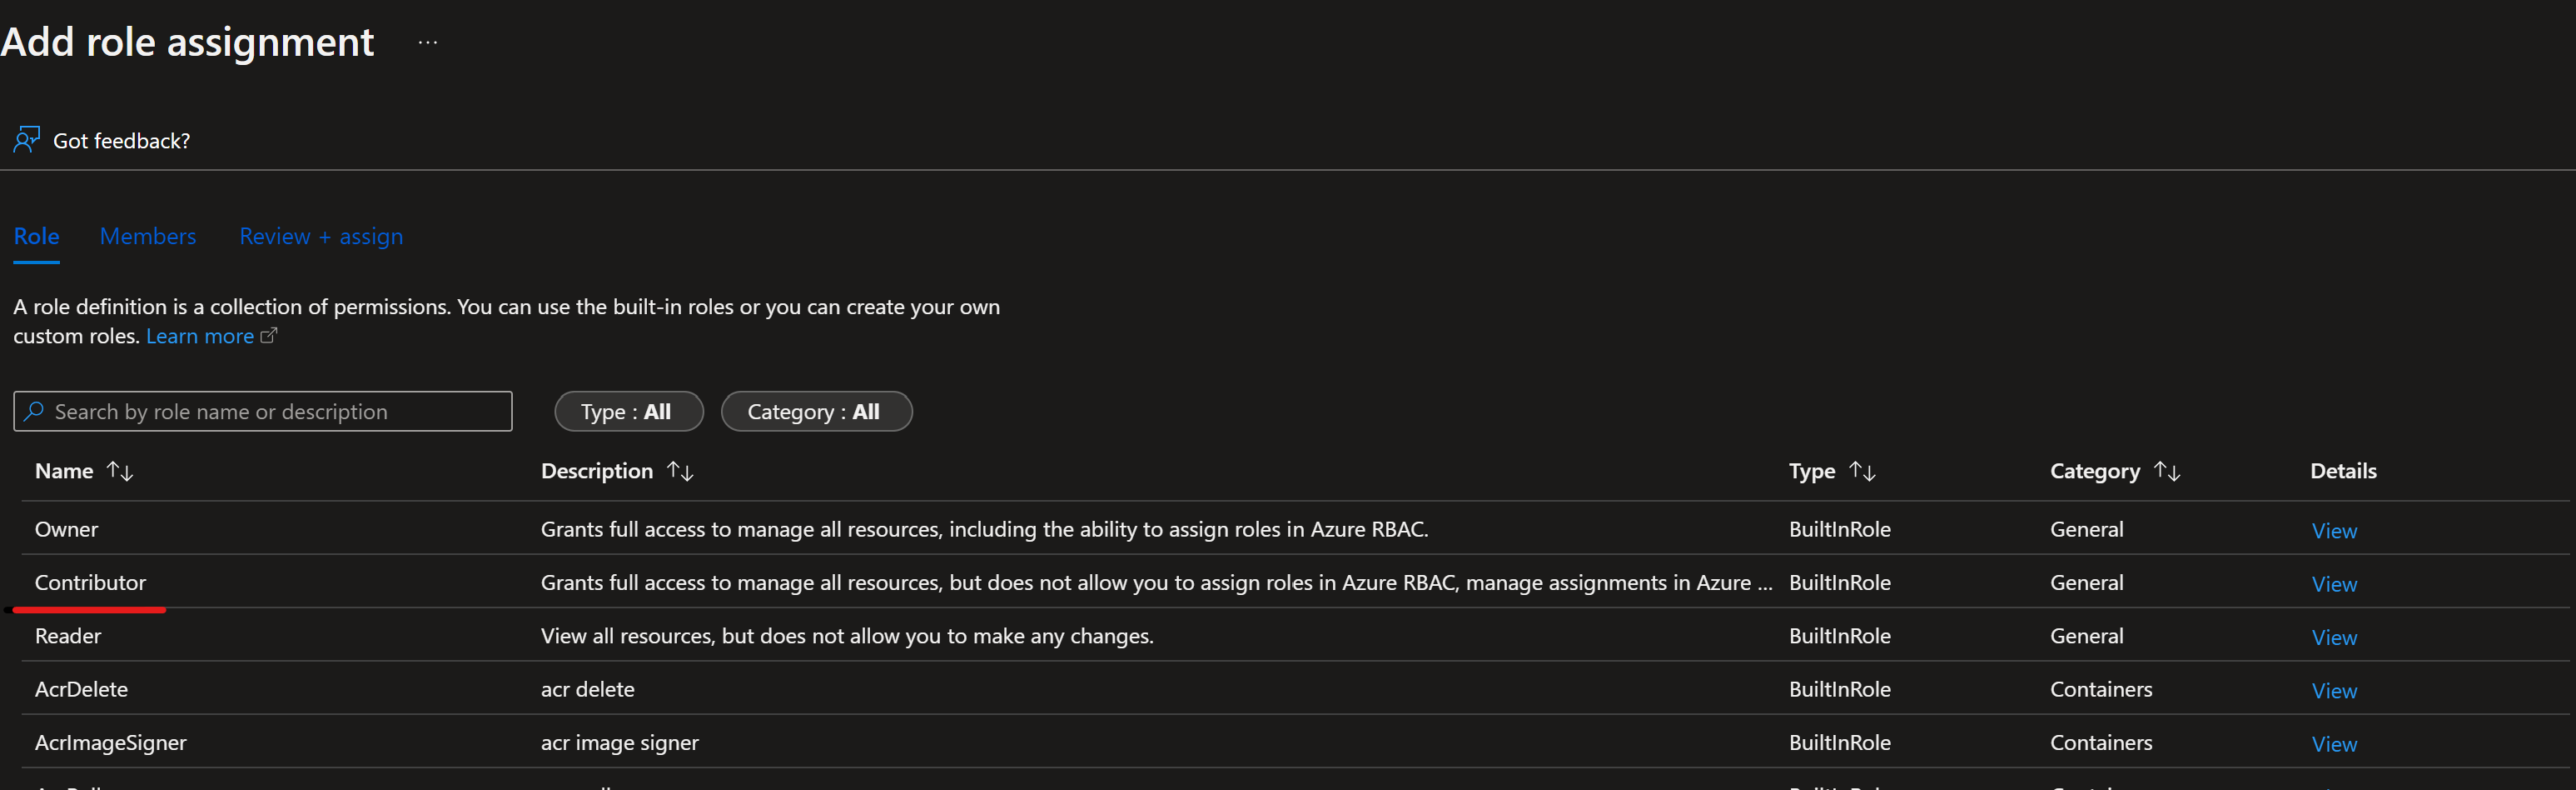Click the Got feedback icon
The image size is (2576, 790).
[x=26, y=140]
